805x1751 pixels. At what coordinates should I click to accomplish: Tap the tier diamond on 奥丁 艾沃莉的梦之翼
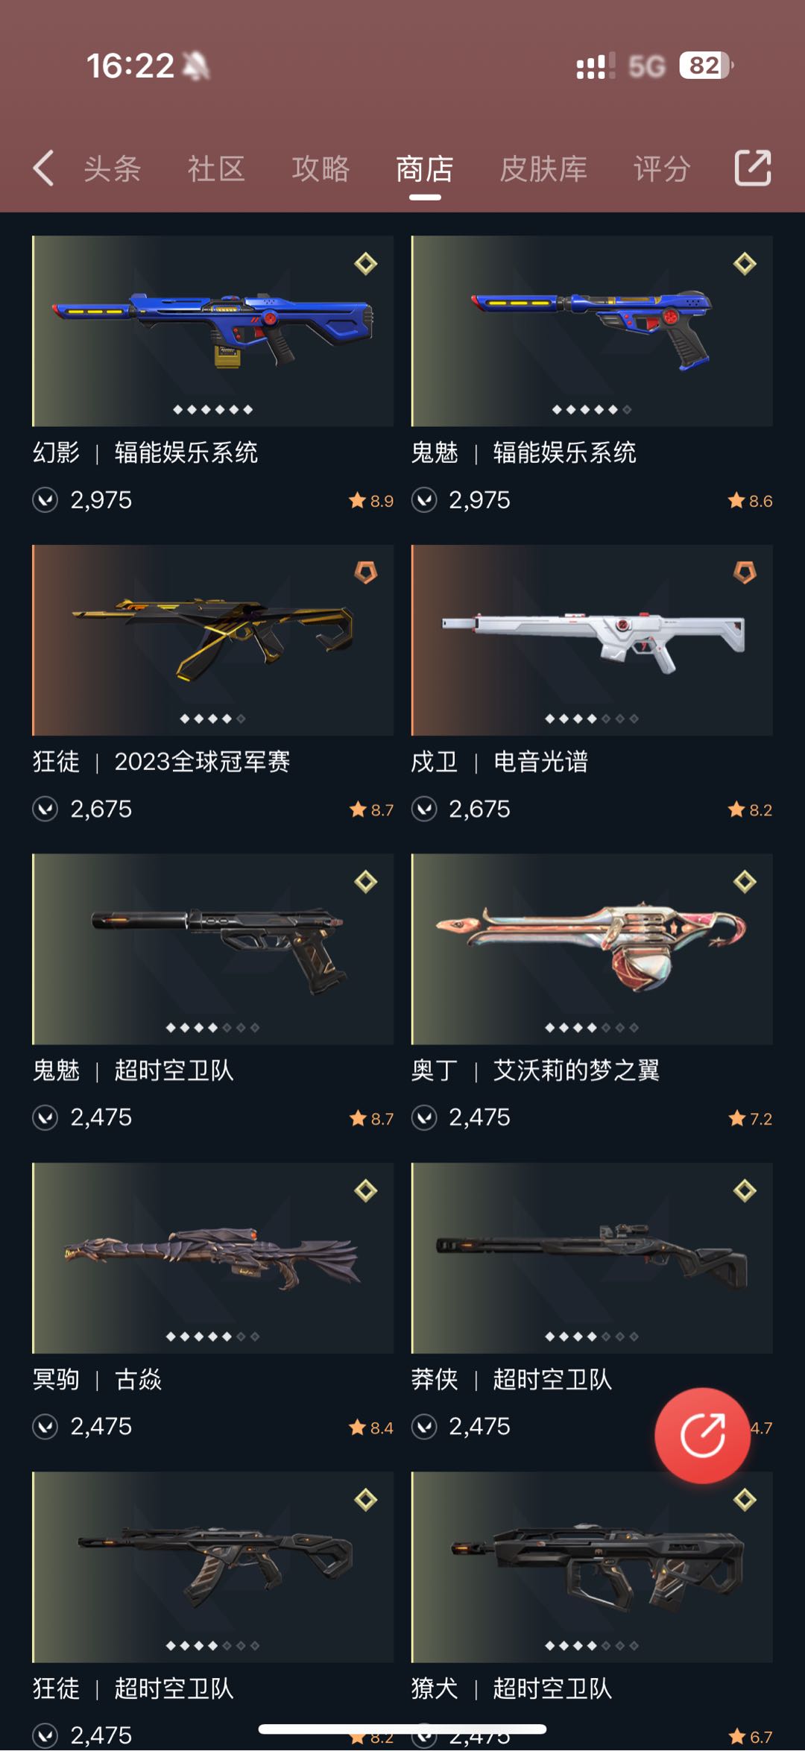[745, 882]
